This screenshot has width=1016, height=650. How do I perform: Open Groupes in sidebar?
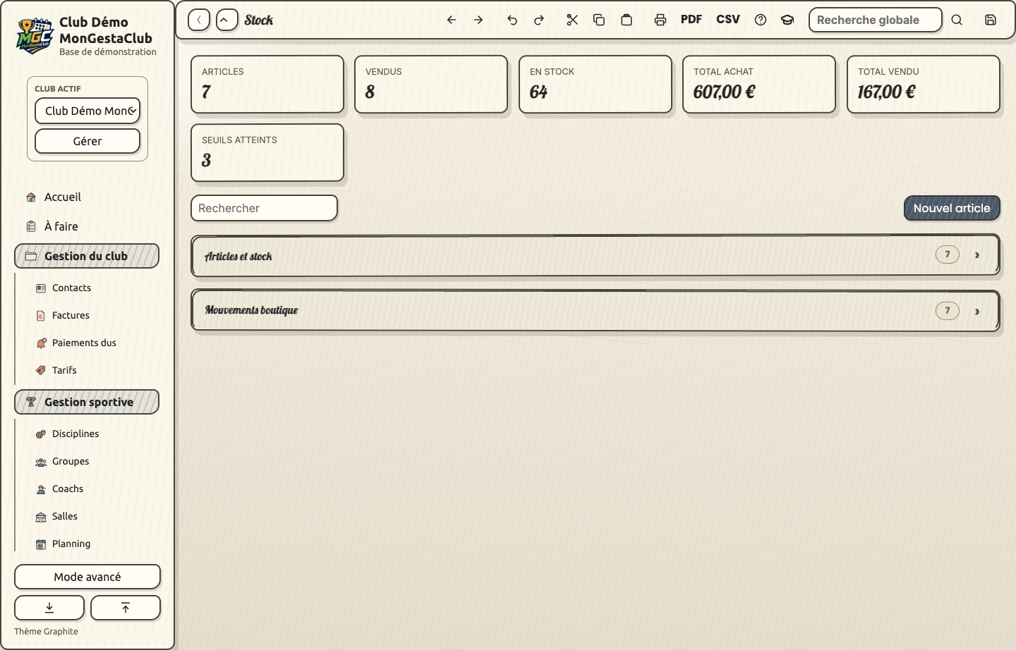click(63, 461)
